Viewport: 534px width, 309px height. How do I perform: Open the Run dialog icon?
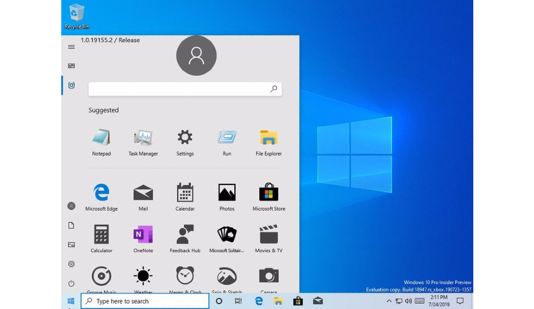(x=227, y=142)
